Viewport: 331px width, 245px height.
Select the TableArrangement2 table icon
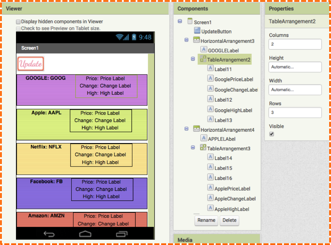(203, 59)
